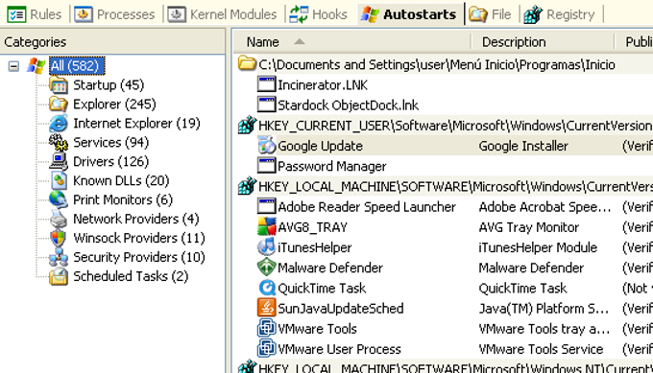Screen dimensions: 653x373
Task: Select Network Providers (4) label
Action: point(136,220)
